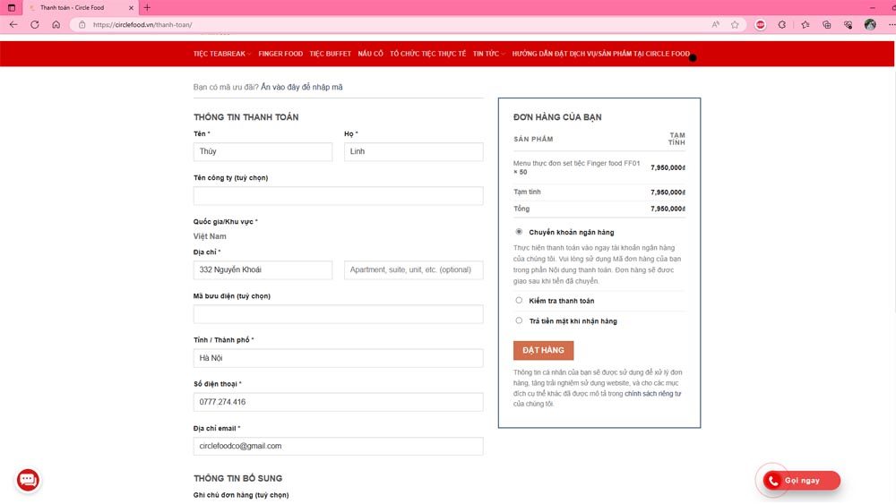This screenshot has height=504, width=896.
Task: Open a new browser tab
Action: 148,7
